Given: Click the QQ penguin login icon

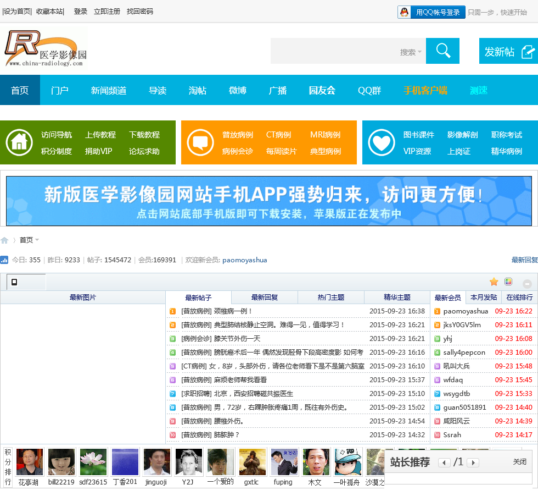Looking at the screenshot, I should point(404,12).
